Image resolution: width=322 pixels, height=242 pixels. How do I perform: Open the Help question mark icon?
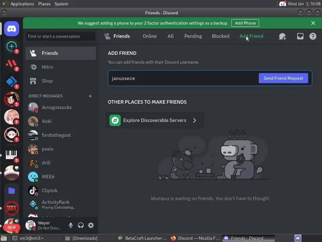[x=313, y=37]
